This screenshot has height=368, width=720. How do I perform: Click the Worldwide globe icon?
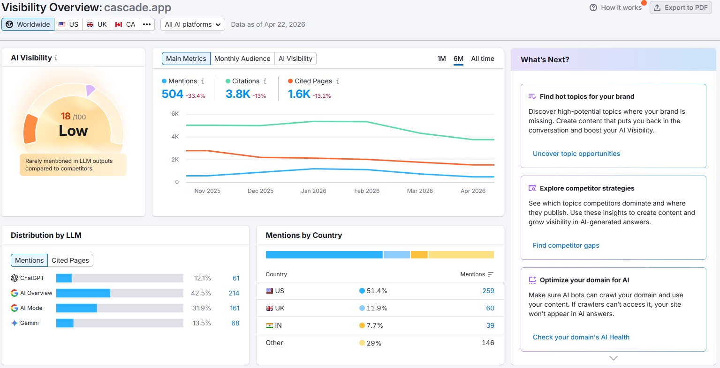click(9, 24)
